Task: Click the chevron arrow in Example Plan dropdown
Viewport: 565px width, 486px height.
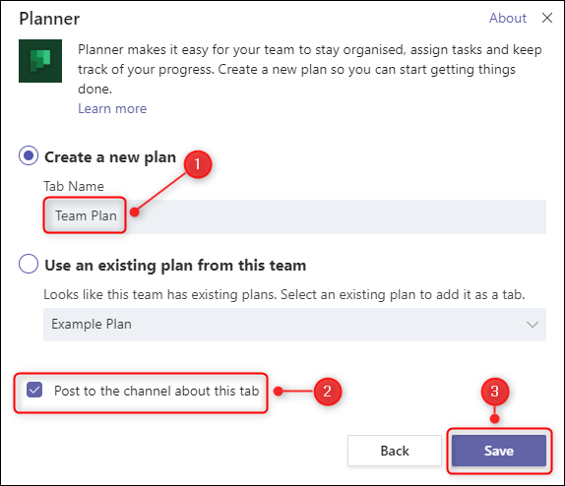Action: 533,325
